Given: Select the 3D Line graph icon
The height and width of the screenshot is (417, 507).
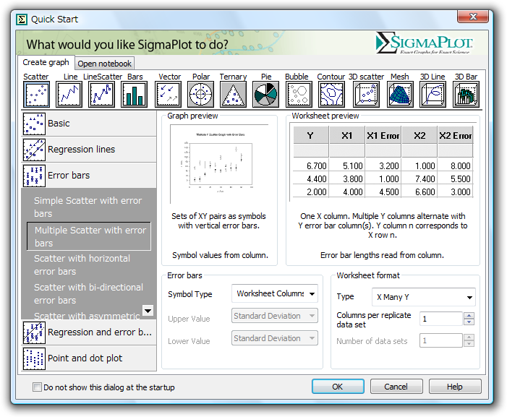Looking at the screenshot, I should coord(433,95).
